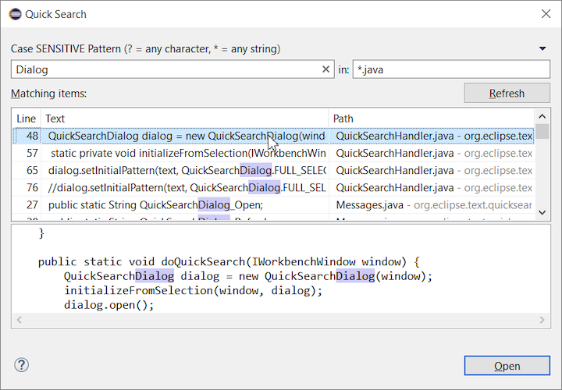Click the Text column header
This screenshot has height=390, width=562.
184,119
